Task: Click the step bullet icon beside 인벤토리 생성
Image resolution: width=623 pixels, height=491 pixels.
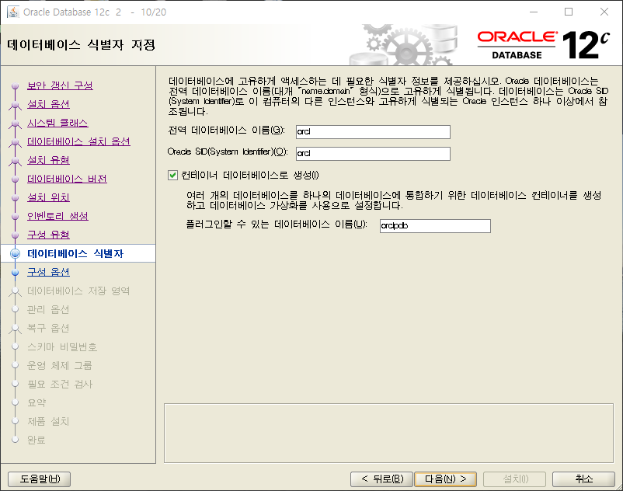Action: coord(15,217)
